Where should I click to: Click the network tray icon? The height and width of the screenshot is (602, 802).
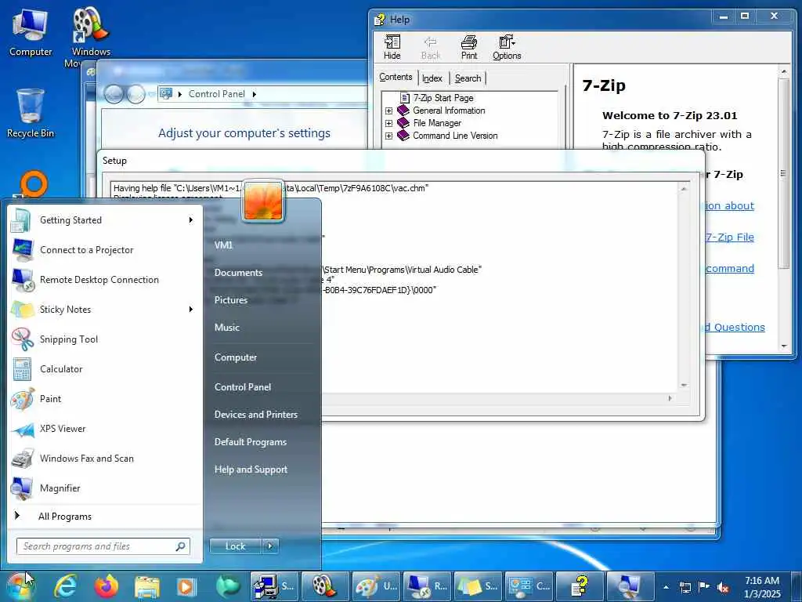click(685, 587)
